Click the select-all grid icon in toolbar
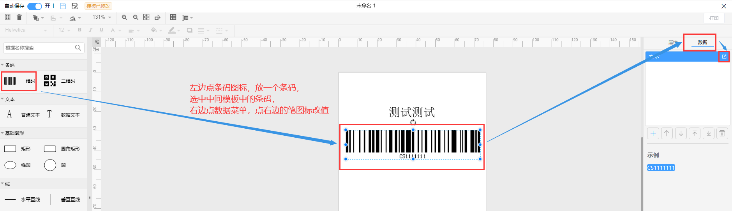This screenshot has height=211, width=732. pyautogui.click(x=8, y=17)
